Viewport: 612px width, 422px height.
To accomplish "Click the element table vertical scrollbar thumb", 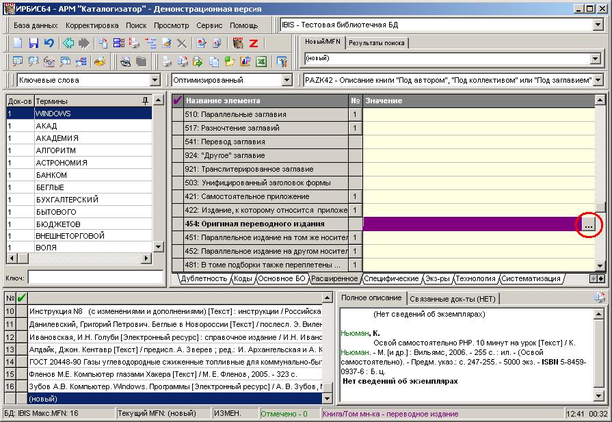I will click(x=600, y=207).
